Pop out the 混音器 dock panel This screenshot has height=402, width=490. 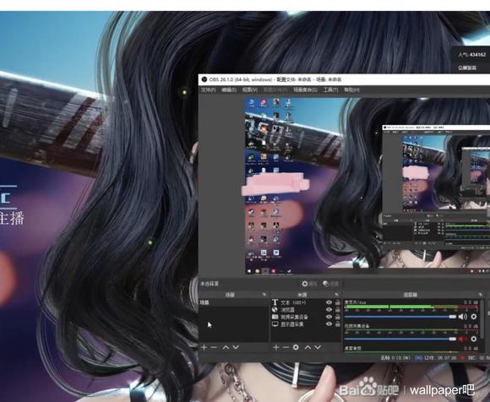point(481,295)
